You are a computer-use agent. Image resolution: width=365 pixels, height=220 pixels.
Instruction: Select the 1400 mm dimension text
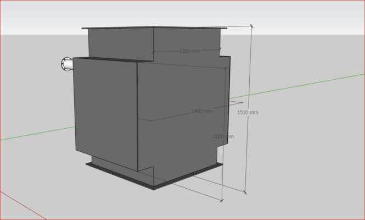coord(201,111)
